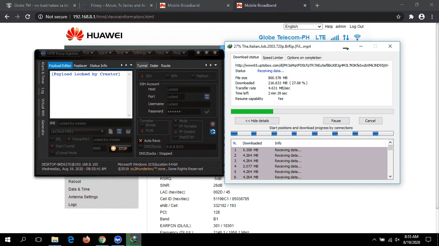Open Firefox from the taskbar
The width and height of the screenshot is (439, 246).
[86, 239]
